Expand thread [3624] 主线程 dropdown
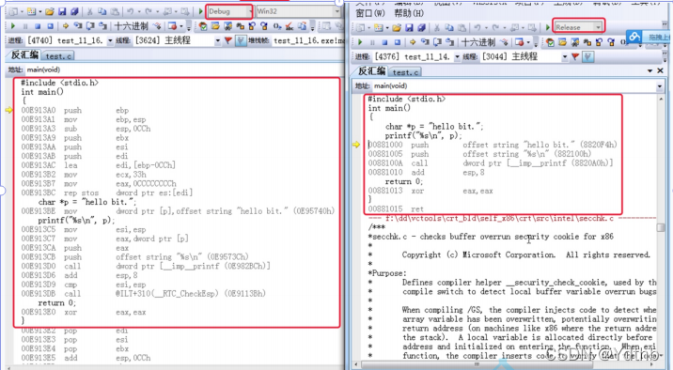This screenshot has height=370, width=673. click(x=218, y=40)
